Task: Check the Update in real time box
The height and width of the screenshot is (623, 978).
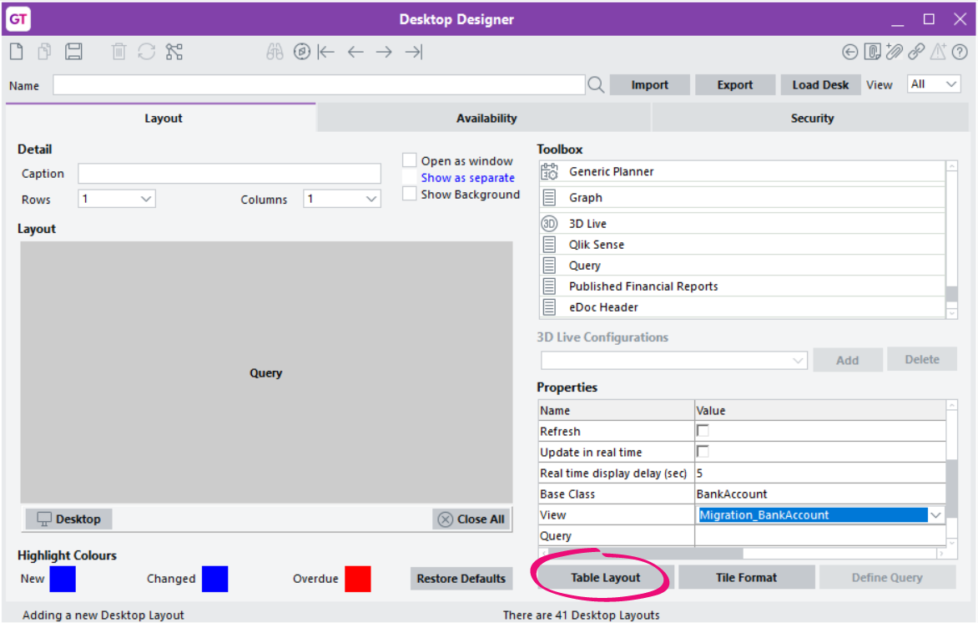Action: click(x=703, y=451)
